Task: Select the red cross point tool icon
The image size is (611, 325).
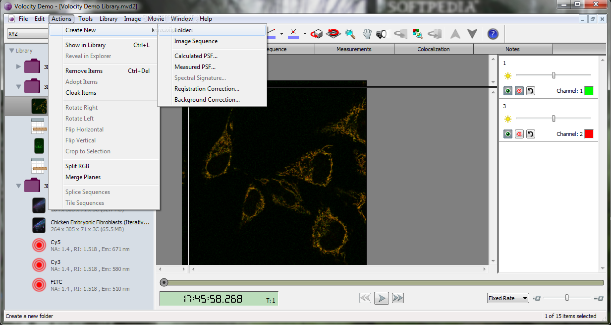Action: coord(294,33)
